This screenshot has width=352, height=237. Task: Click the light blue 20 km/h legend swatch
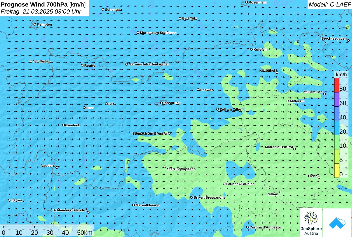click(x=337, y=128)
